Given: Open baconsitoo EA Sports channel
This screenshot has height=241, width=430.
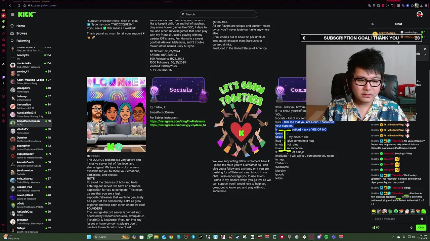Looking at the screenshot, I should click(30, 106).
